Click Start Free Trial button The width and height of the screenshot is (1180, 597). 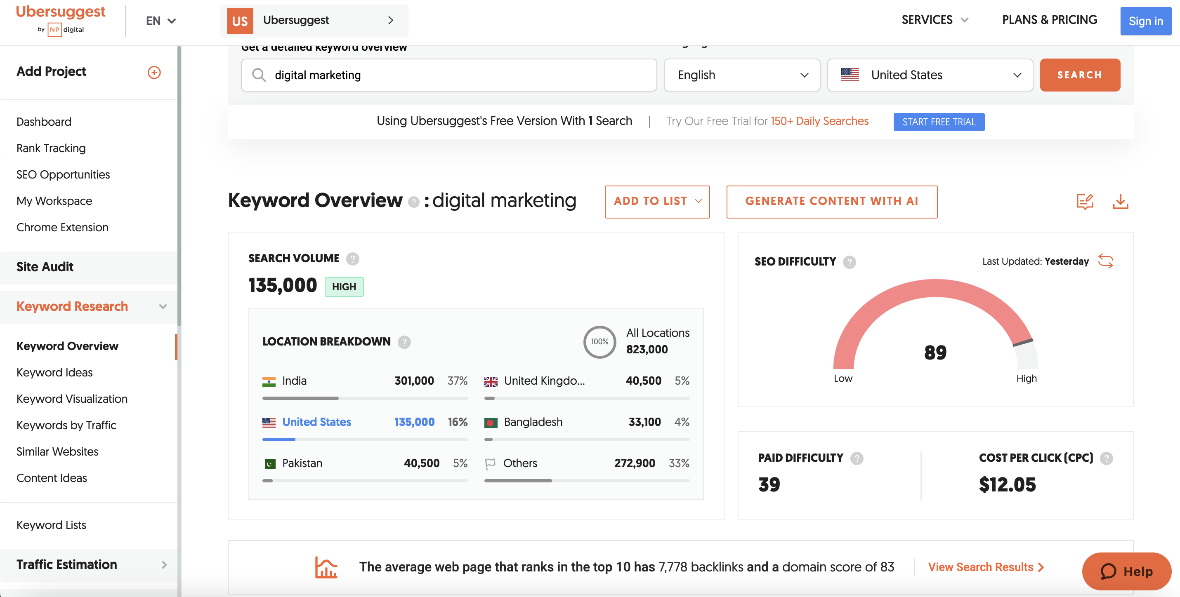[x=939, y=122]
